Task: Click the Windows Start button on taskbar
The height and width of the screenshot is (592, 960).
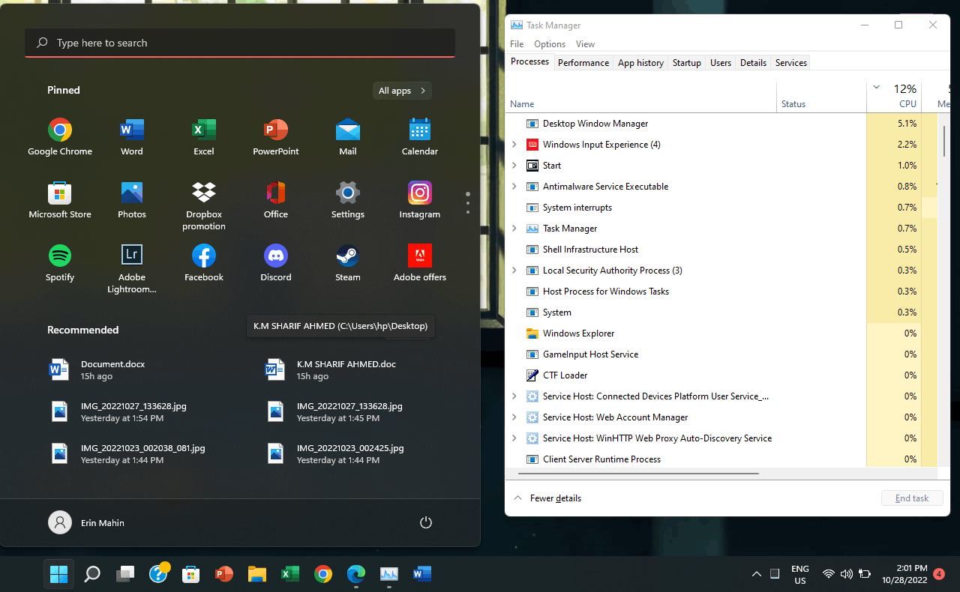Action: 58,575
